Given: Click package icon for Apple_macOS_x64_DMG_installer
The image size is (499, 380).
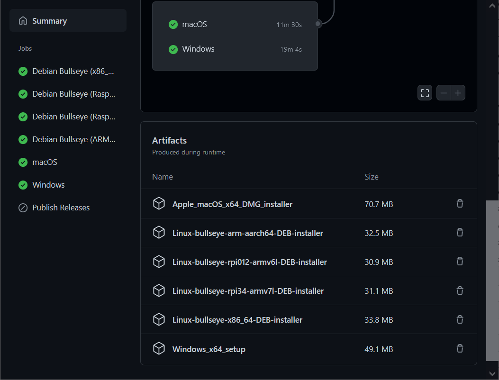Looking at the screenshot, I should (159, 203).
